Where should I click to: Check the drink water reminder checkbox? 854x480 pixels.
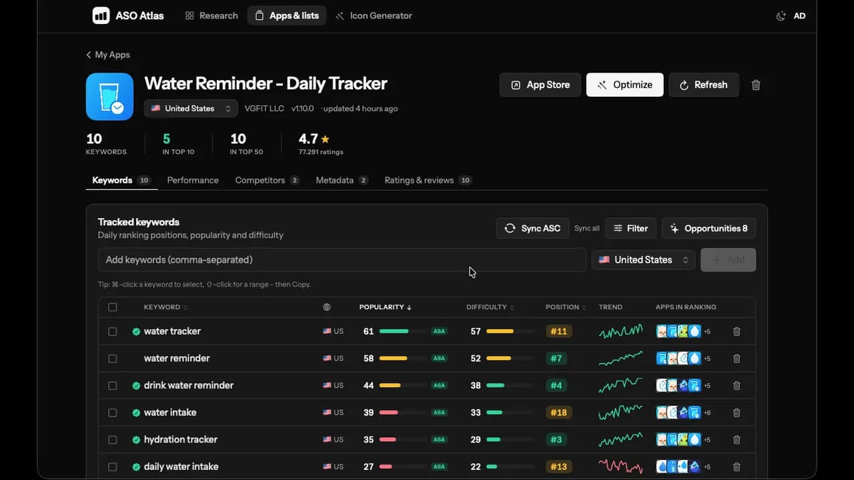(x=112, y=385)
